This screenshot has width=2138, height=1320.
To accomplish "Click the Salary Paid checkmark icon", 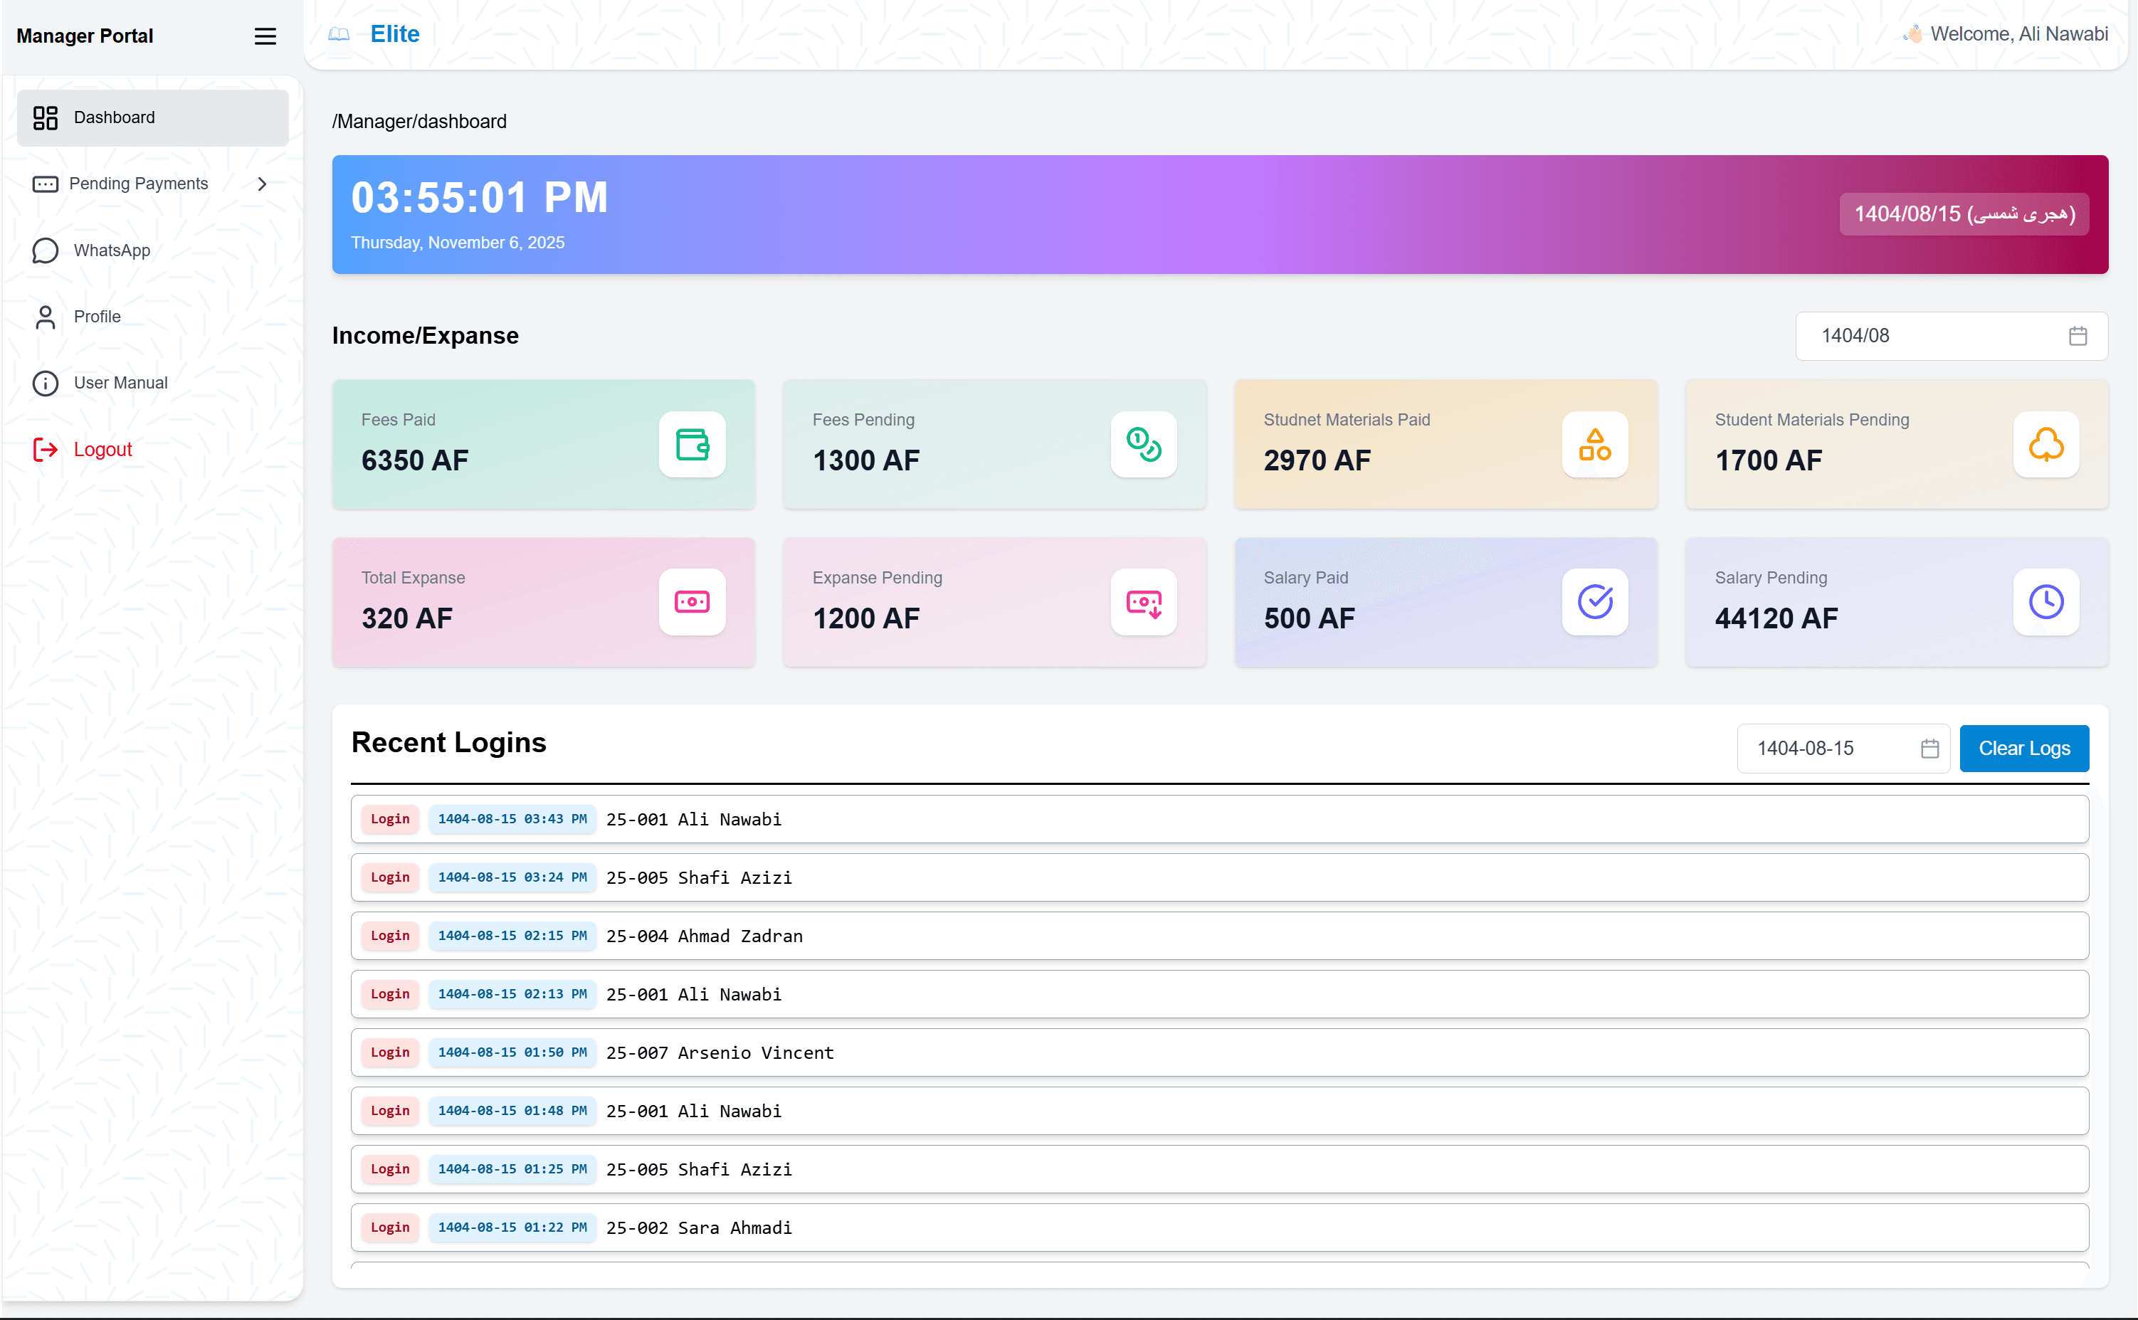I will (x=1594, y=601).
